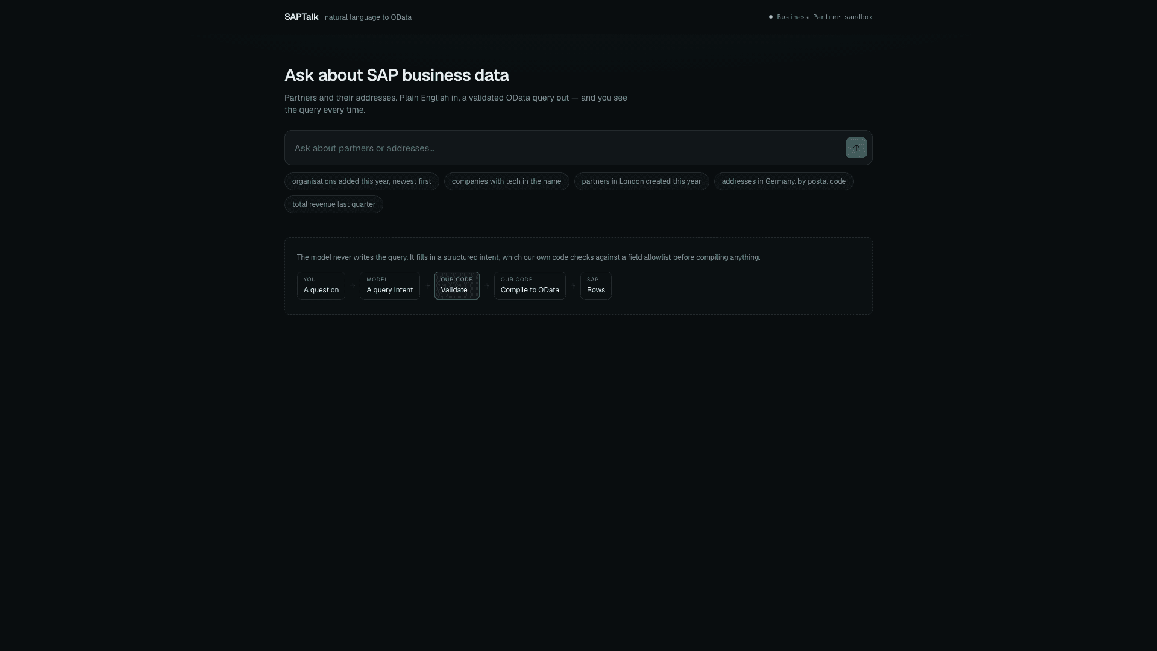Select 'organisations added this year, newest first' suggestion
Viewport: 1157px width, 651px height.
point(362,181)
